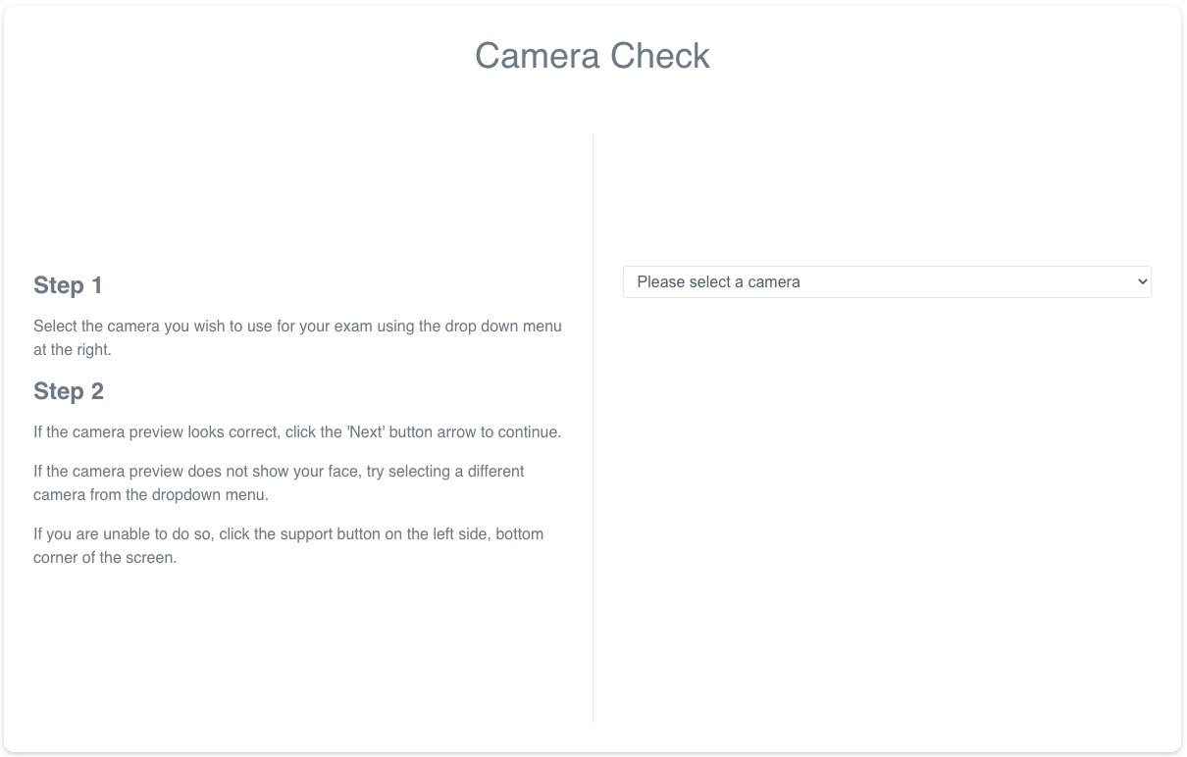This screenshot has width=1187, height=757.
Task: Click the 'at the right.' line of text
Action: 73,350
